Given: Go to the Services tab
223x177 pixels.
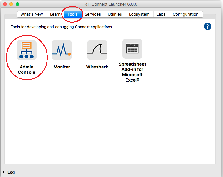Looking at the screenshot, I should click(93, 14).
